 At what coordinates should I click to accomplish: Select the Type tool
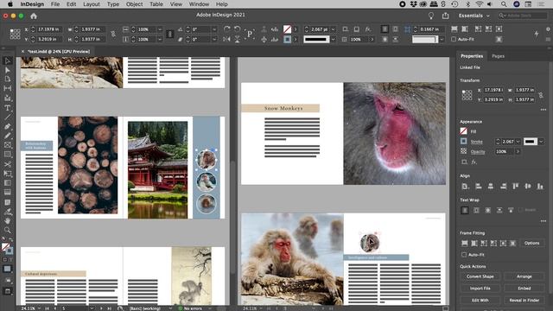point(8,108)
